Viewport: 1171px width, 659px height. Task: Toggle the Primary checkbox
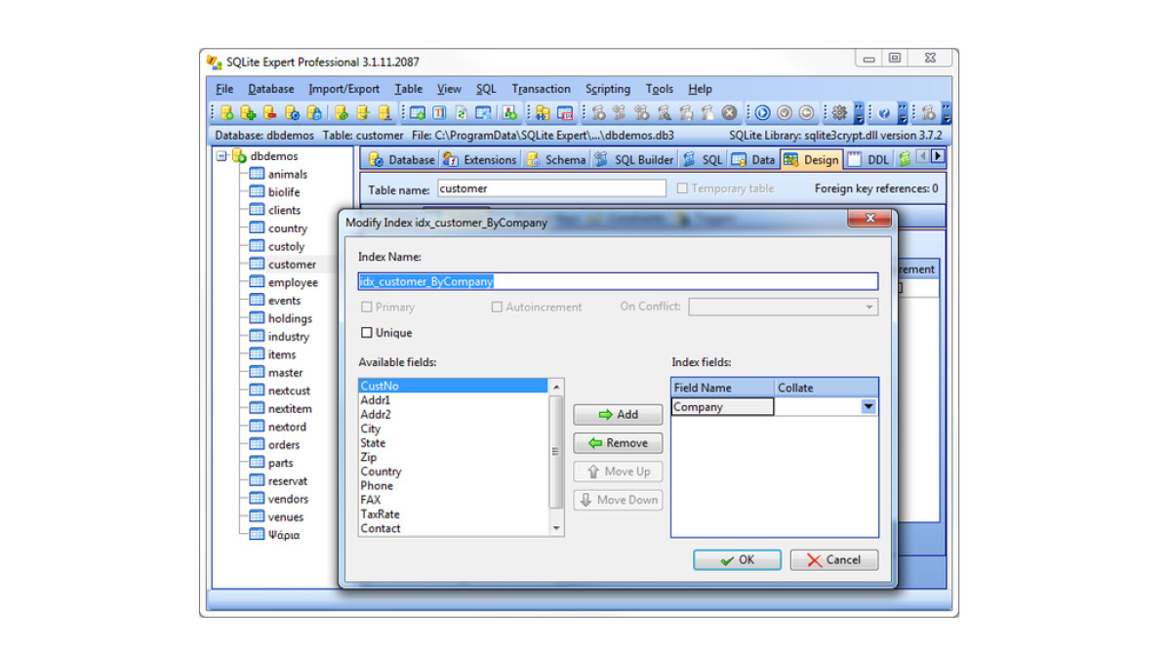coord(367,307)
